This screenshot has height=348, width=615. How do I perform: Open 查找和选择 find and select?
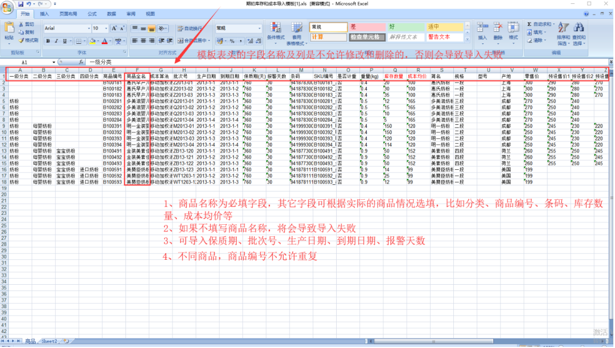click(578, 34)
